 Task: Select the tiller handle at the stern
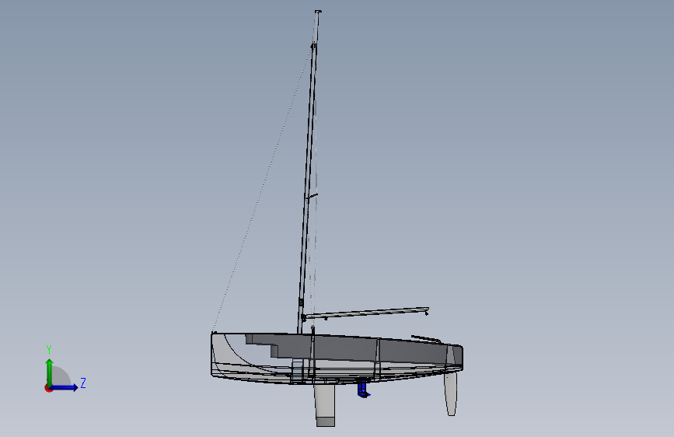[425, 339]
